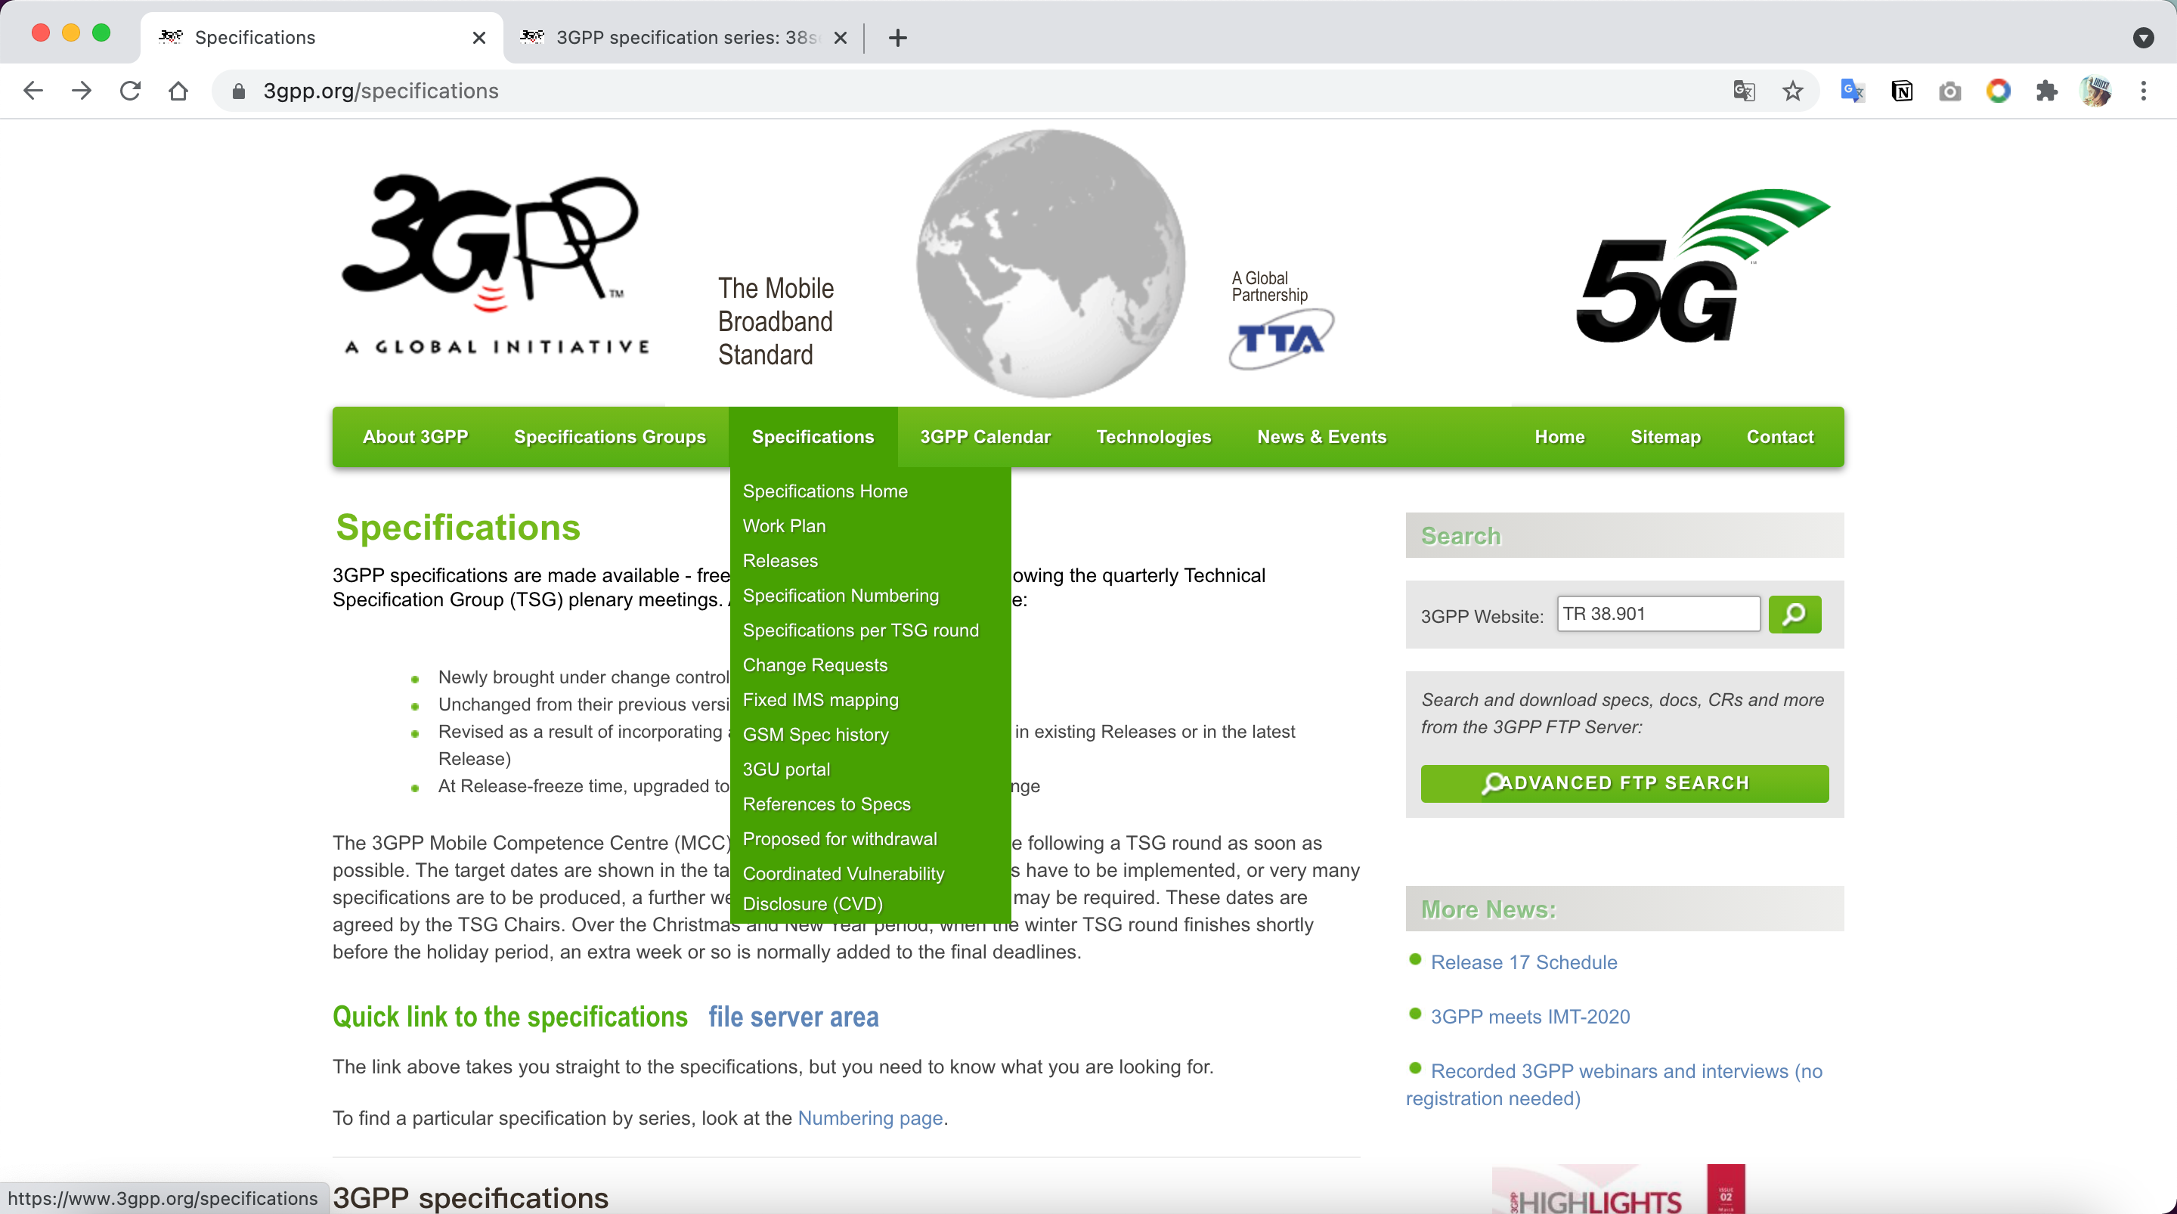Screen dimensions: 2177x1214
Task: Open the News & Events menu
Action: [x=1321, y=436]
